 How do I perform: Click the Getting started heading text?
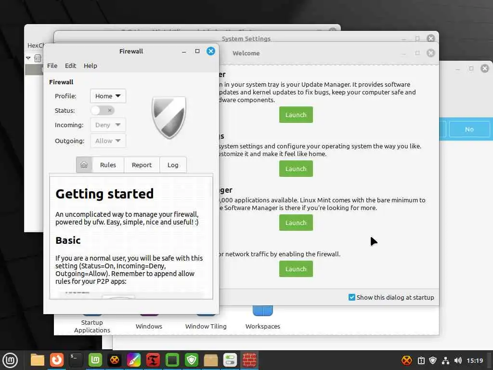pos(104,194)
